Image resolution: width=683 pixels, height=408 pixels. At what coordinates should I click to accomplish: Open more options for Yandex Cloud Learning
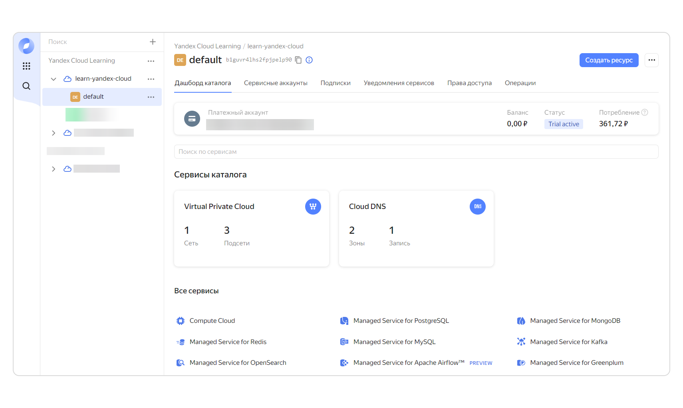tap(151, 61)
